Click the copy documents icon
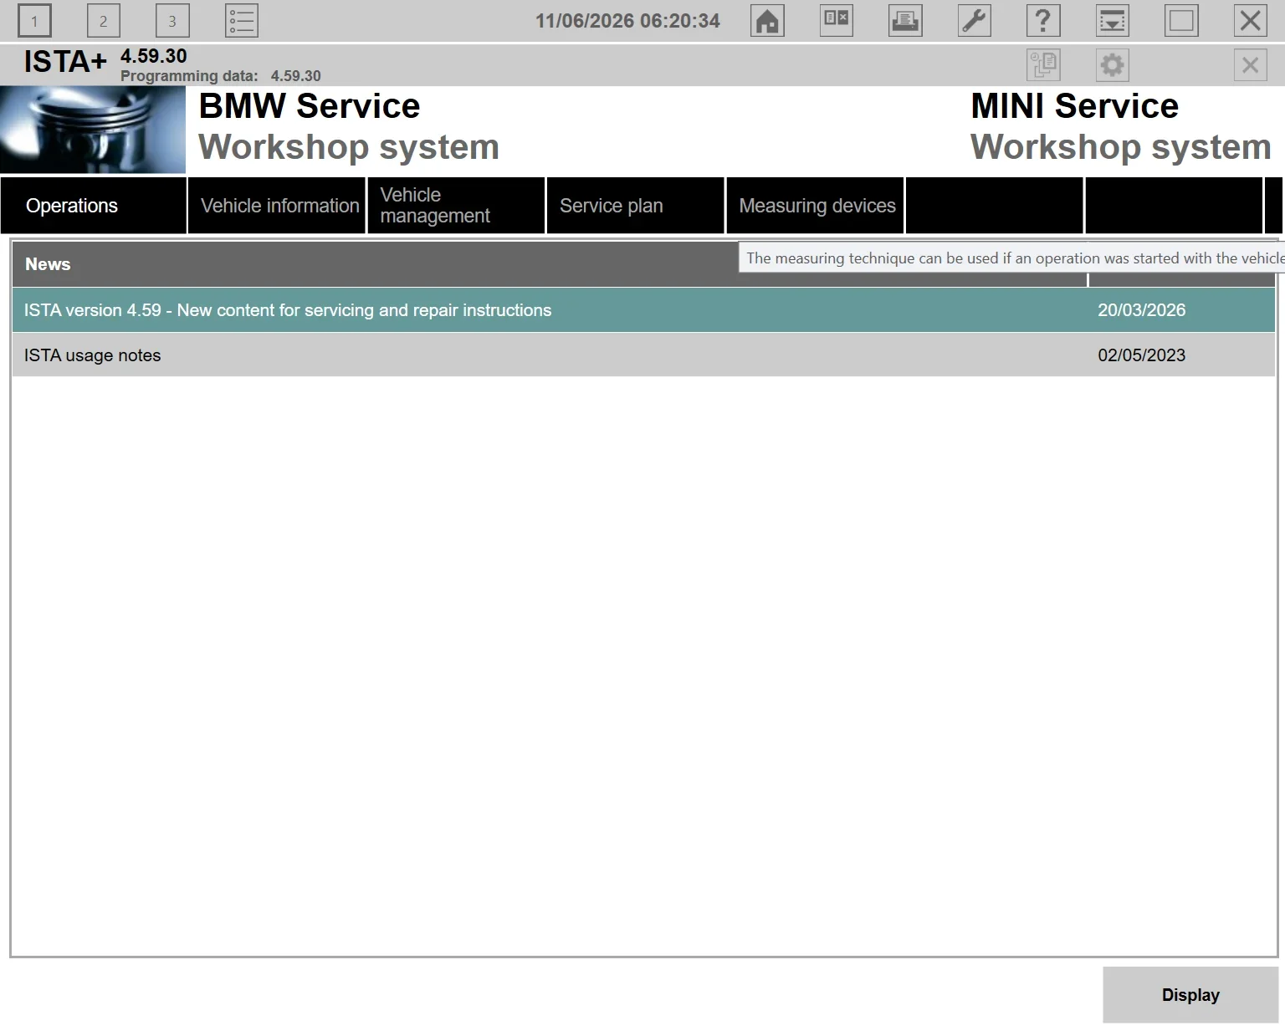This screenshot has width=1285, height=1031. [x=1043, y=65]
